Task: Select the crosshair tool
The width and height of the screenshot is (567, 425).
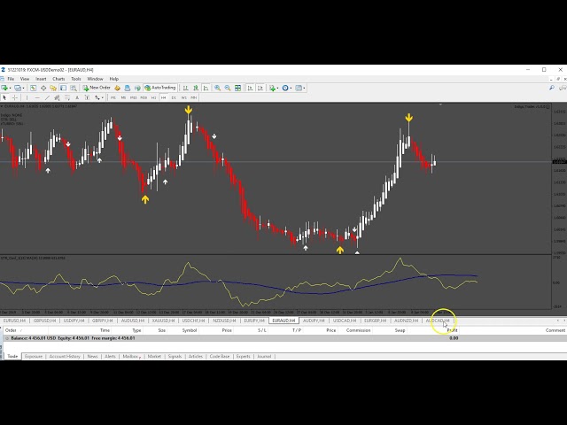Action: click(15, 97)
